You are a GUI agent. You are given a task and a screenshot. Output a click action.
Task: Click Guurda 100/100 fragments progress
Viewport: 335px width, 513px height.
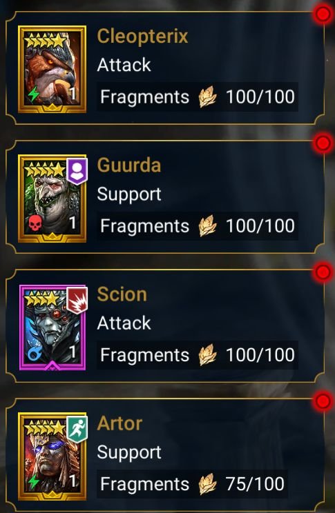click(x=260, y=225)
